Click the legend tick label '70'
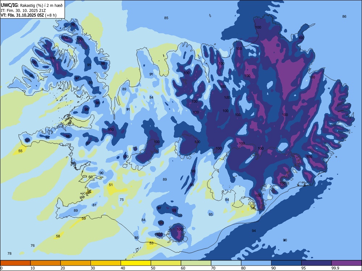The image size is (362, 271). (x=213, y=268)
